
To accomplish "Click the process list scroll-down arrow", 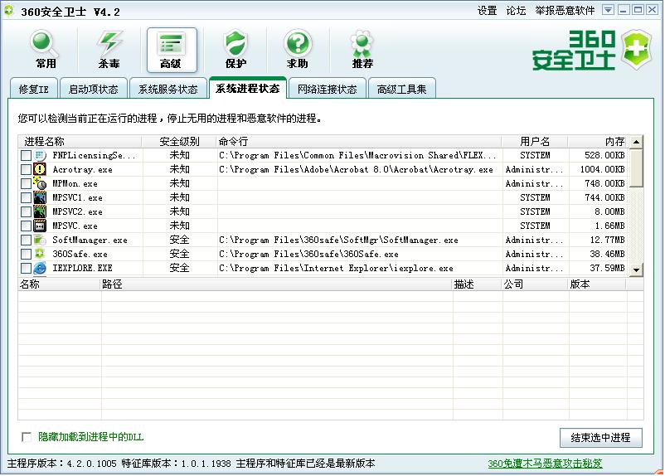I will tap(636, 270).
